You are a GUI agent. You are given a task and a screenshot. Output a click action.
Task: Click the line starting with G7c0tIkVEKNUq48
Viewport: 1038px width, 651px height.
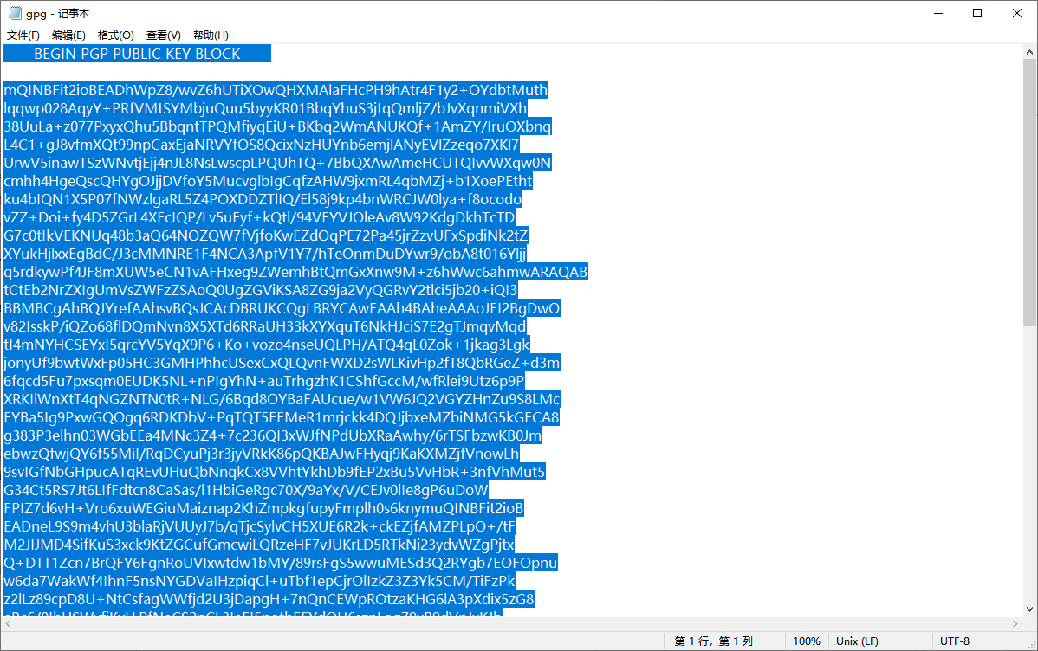(x=266, y=235)
